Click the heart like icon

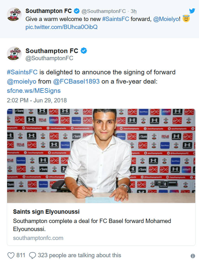coord(11,255)
